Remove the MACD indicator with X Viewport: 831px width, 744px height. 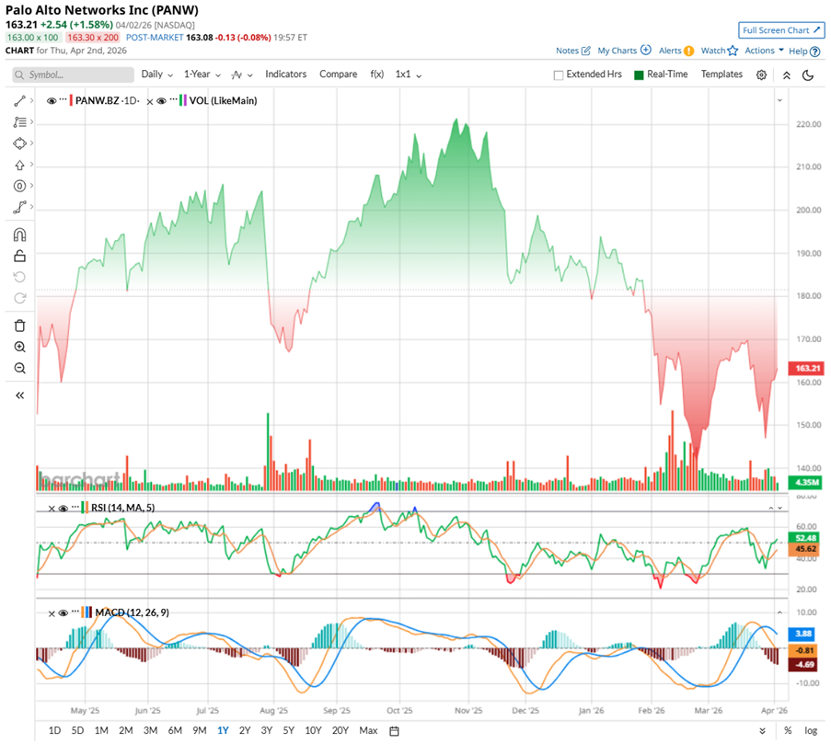[52, 613]
